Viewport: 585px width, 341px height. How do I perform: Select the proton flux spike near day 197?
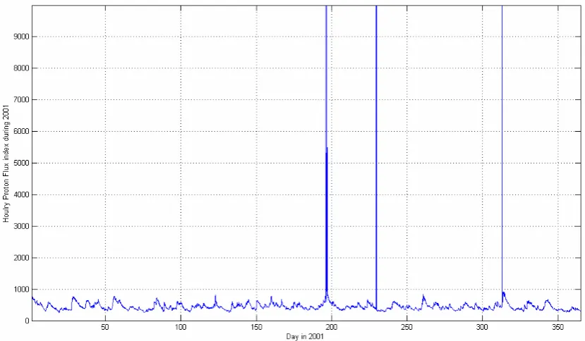coord(327,149)
